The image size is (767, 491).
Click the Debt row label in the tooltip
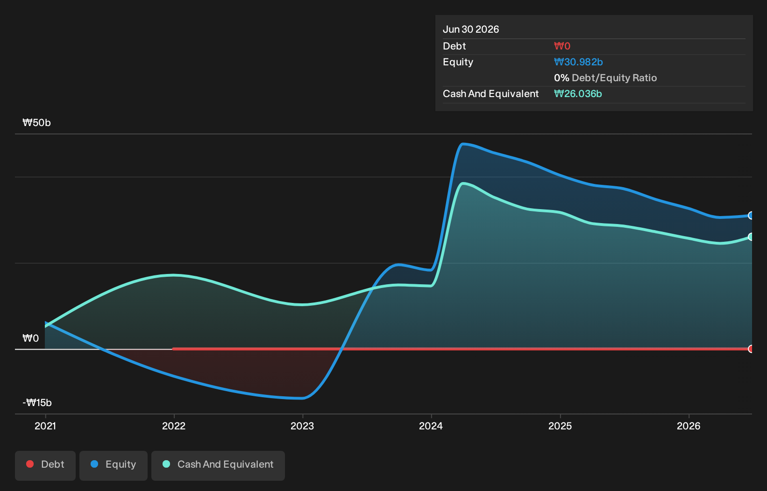pyautogui.click(x=455, y=46)
